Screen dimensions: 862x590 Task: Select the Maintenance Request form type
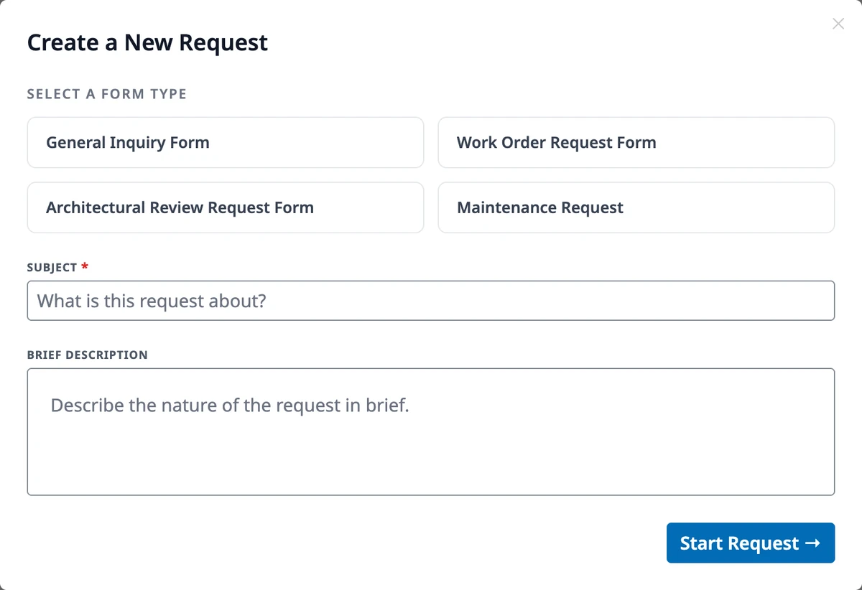pyautogui.click(x=636, y=207)
